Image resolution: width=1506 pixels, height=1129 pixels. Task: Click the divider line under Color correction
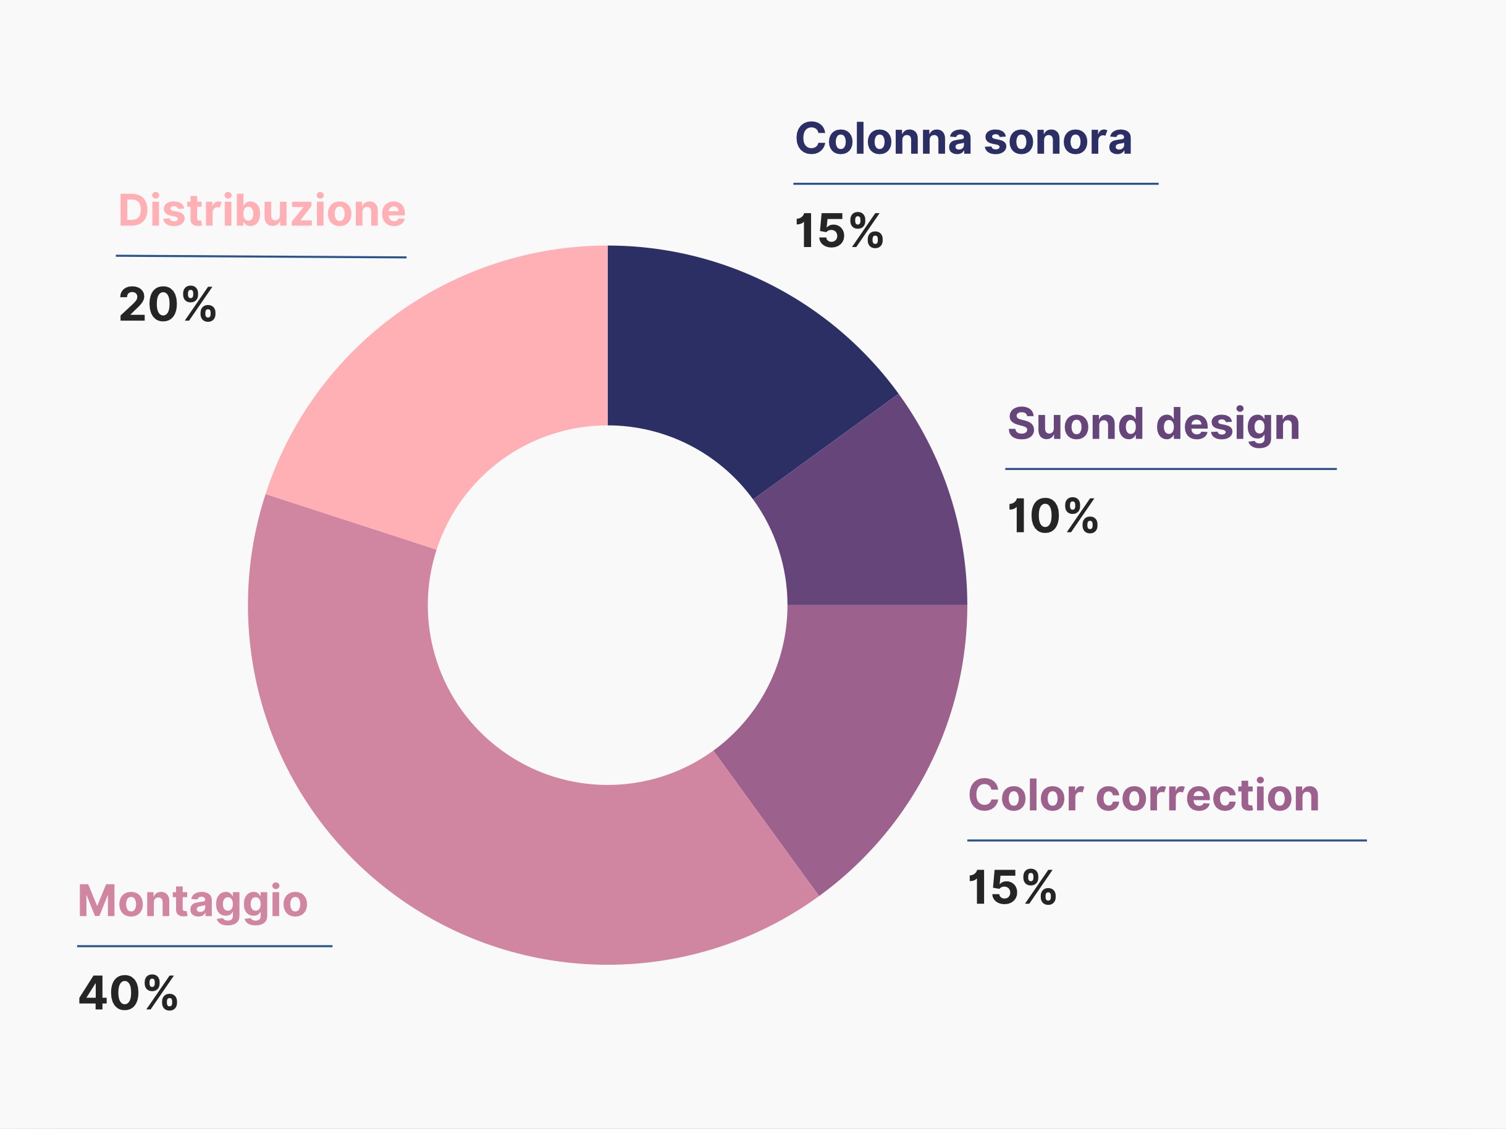pyautogui.click(x=1167, y=841)
